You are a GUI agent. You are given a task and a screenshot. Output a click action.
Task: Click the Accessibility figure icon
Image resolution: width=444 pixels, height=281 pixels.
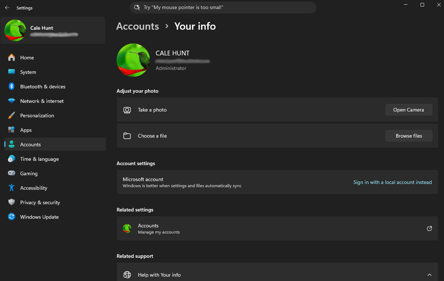(x=12, y=188)
